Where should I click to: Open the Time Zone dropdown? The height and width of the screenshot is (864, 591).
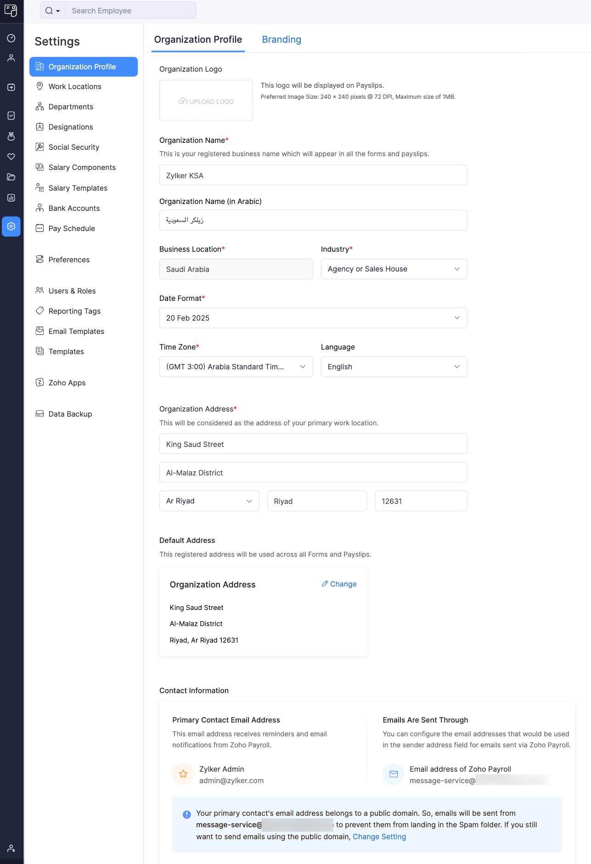(x=236, y=367)
